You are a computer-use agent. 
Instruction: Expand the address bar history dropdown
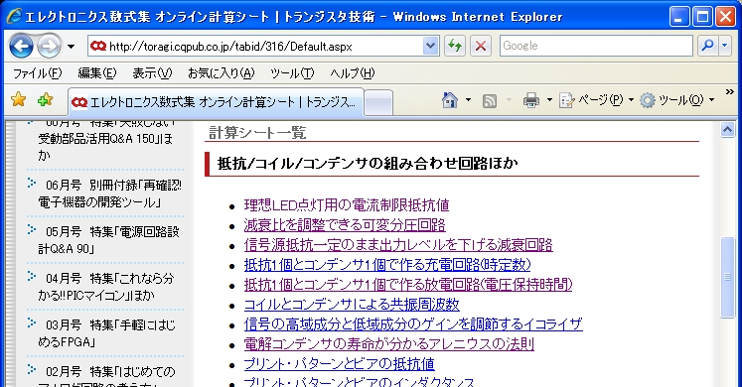tap(431, 47)
